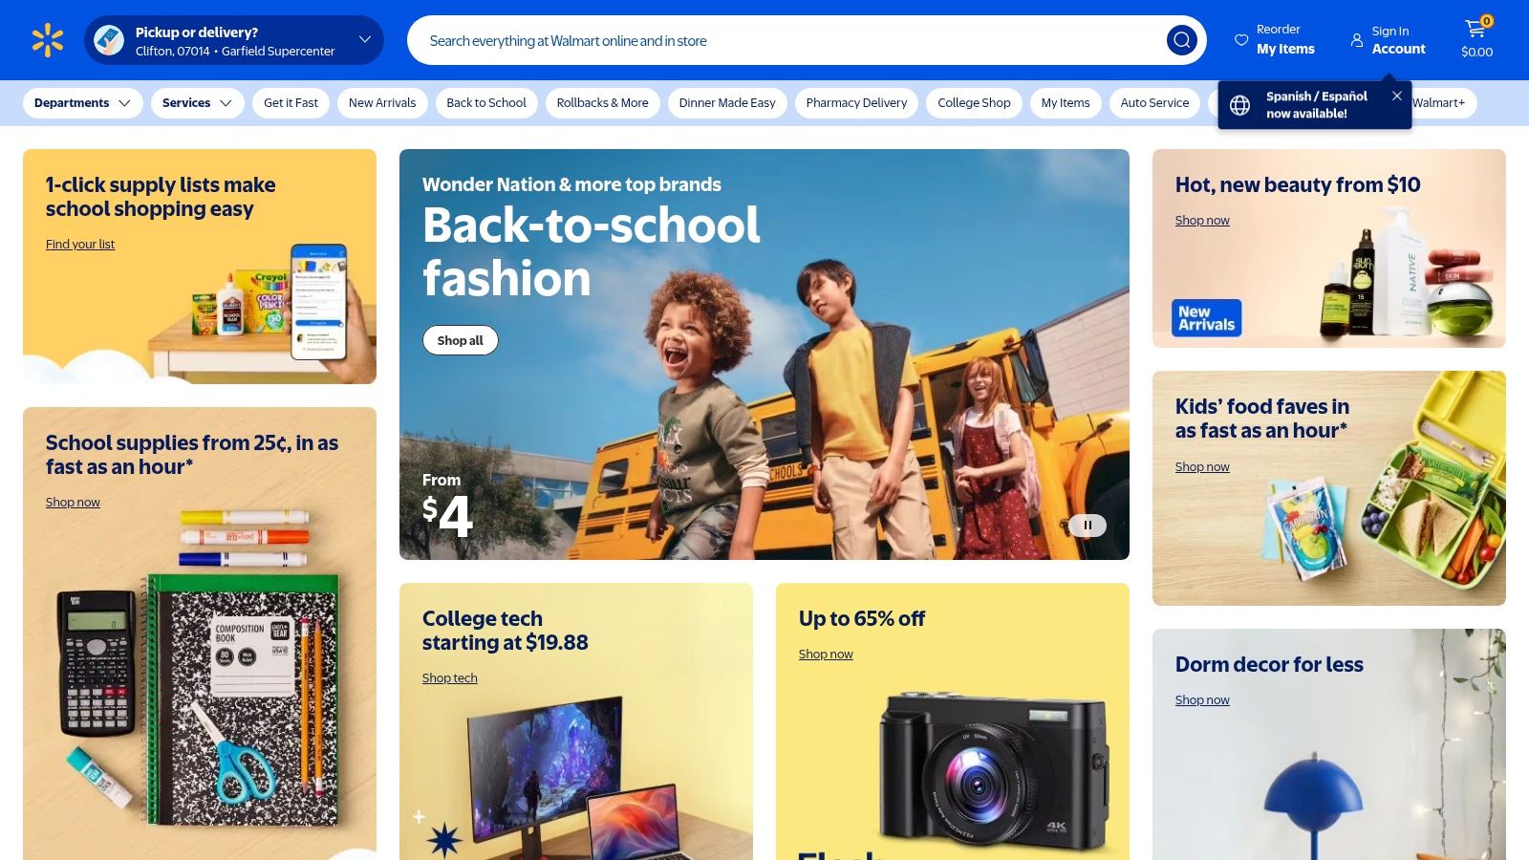Screen dimensions: 1529x860
Task: Click the black digital camera image
Action: click(994, 770)
